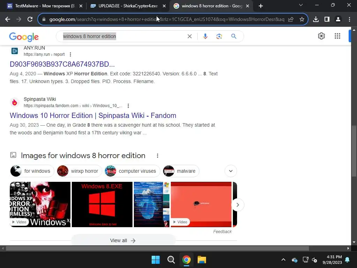Open Windows 10 Horror Edition Spinpasta link
Image resolution: width=357 pixels, height=268 pixels.
(x=93, y=115)
